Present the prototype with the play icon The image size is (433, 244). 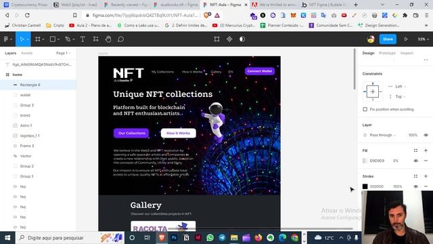(406, 39)
